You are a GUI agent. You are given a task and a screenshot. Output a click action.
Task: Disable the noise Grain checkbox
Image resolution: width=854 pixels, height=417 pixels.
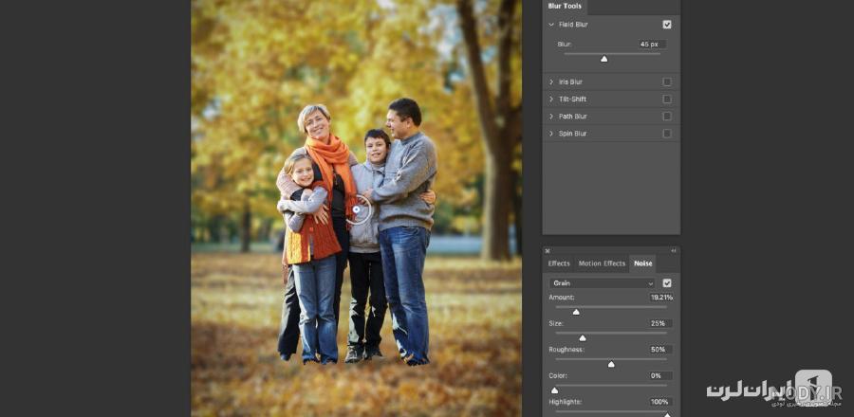[667, 283]
